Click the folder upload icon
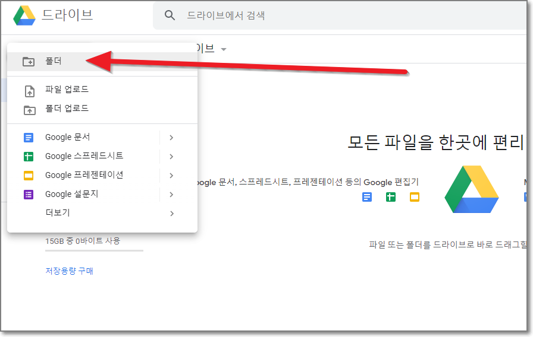This screenshot has width=533, height=337. click(30, 110)
